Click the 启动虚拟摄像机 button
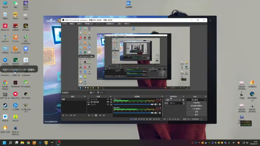Viewport: 260px width, 146px height. tap(196, 106)
